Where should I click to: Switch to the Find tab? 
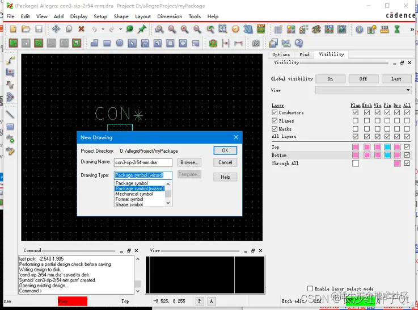[x=305, y=55]
